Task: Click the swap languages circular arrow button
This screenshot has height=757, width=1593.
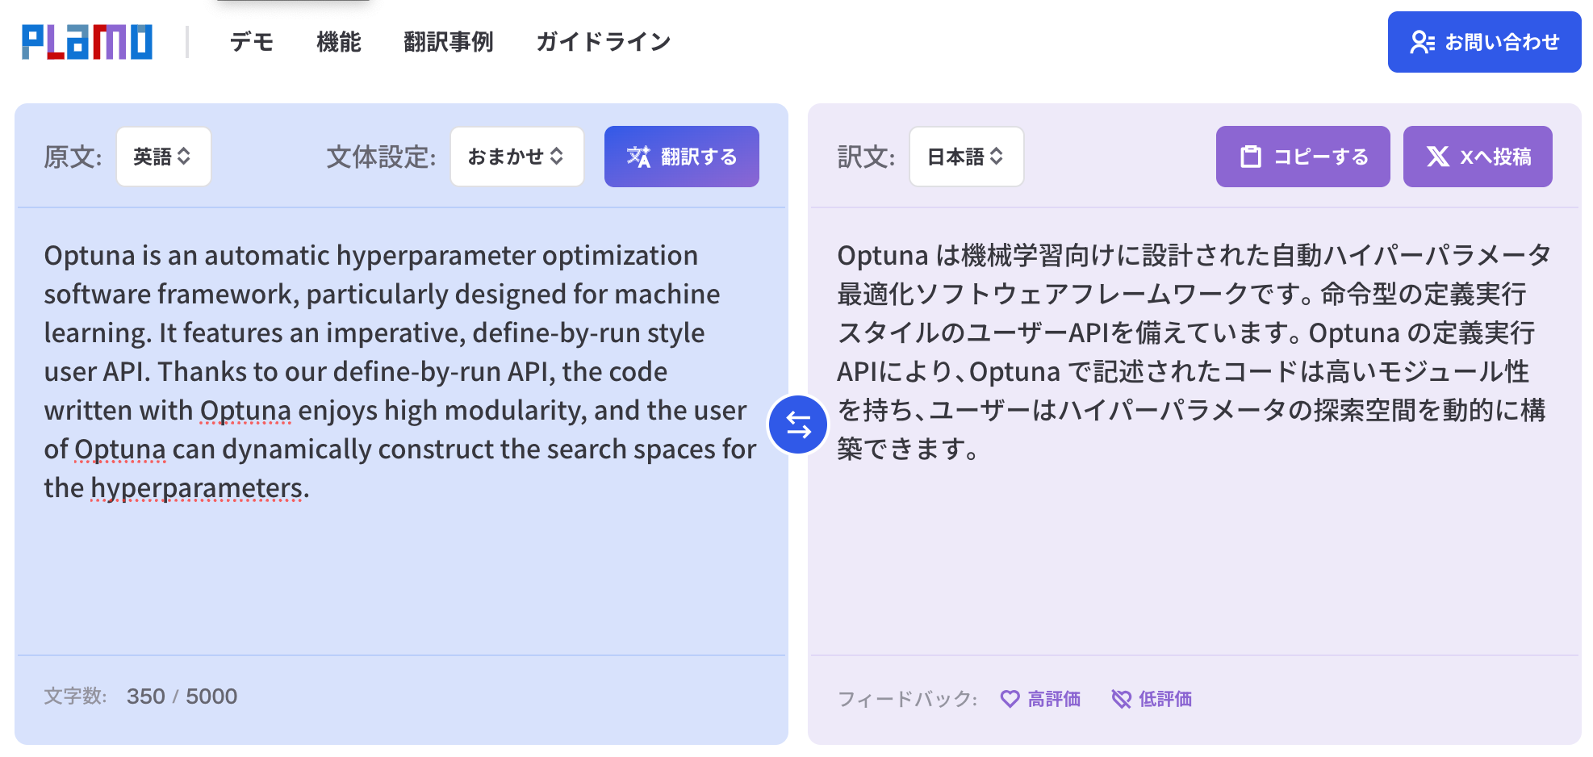Action: point(798,425)
